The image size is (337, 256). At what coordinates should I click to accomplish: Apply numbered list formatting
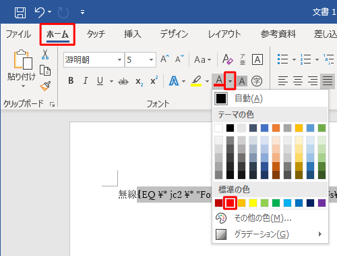click(x=306, y=59)
